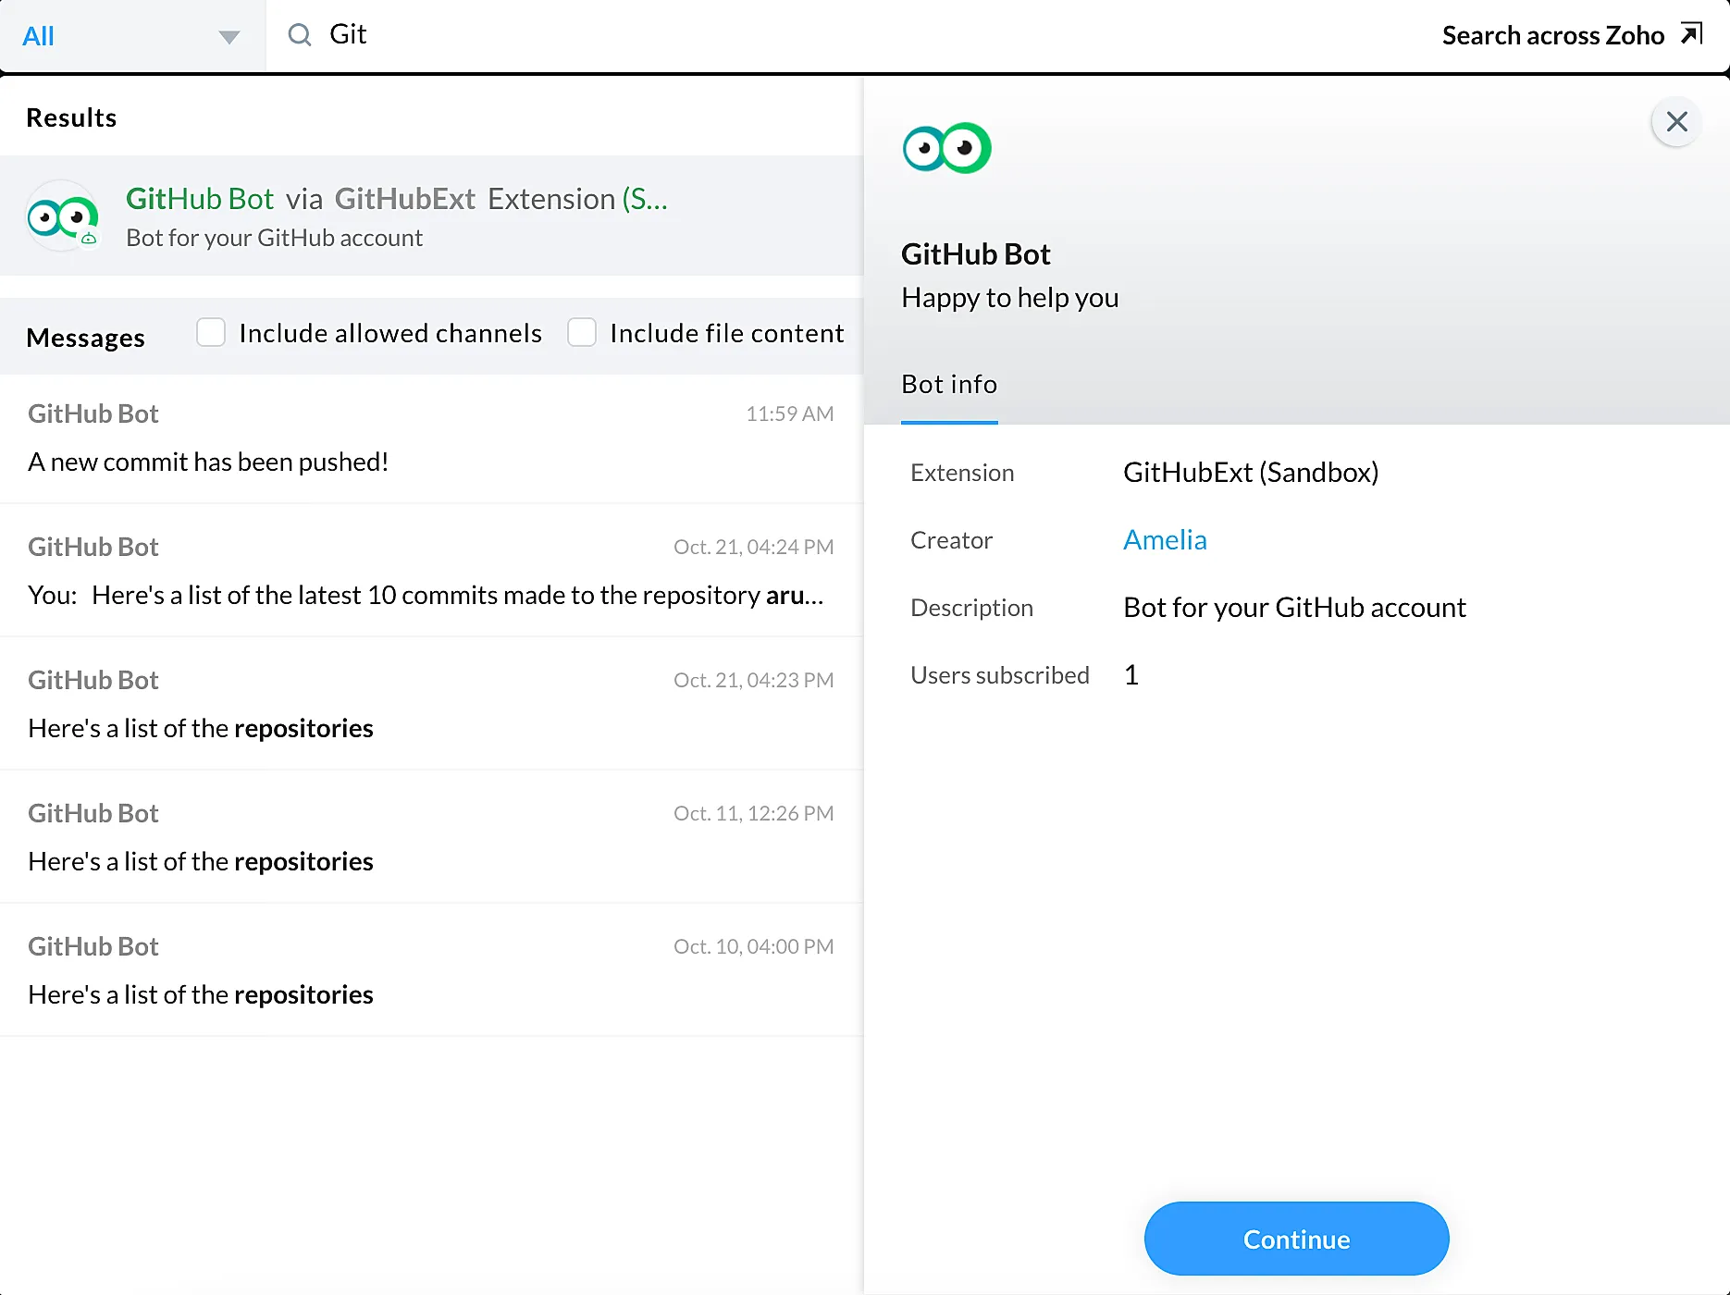Click into the search field containing Git

coord(833,35)
